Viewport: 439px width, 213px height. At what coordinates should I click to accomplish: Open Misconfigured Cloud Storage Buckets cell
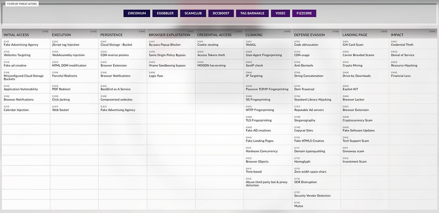pyautogui.click(x=26, y=76)
